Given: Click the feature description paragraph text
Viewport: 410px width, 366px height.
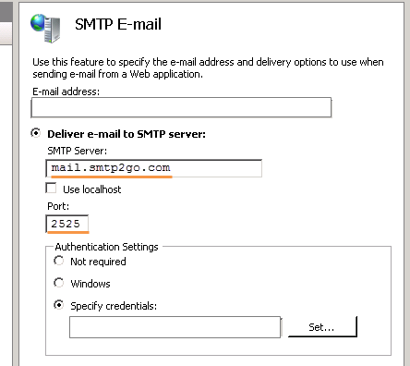Looking at the screenshot, I should (x=208, y=68).
